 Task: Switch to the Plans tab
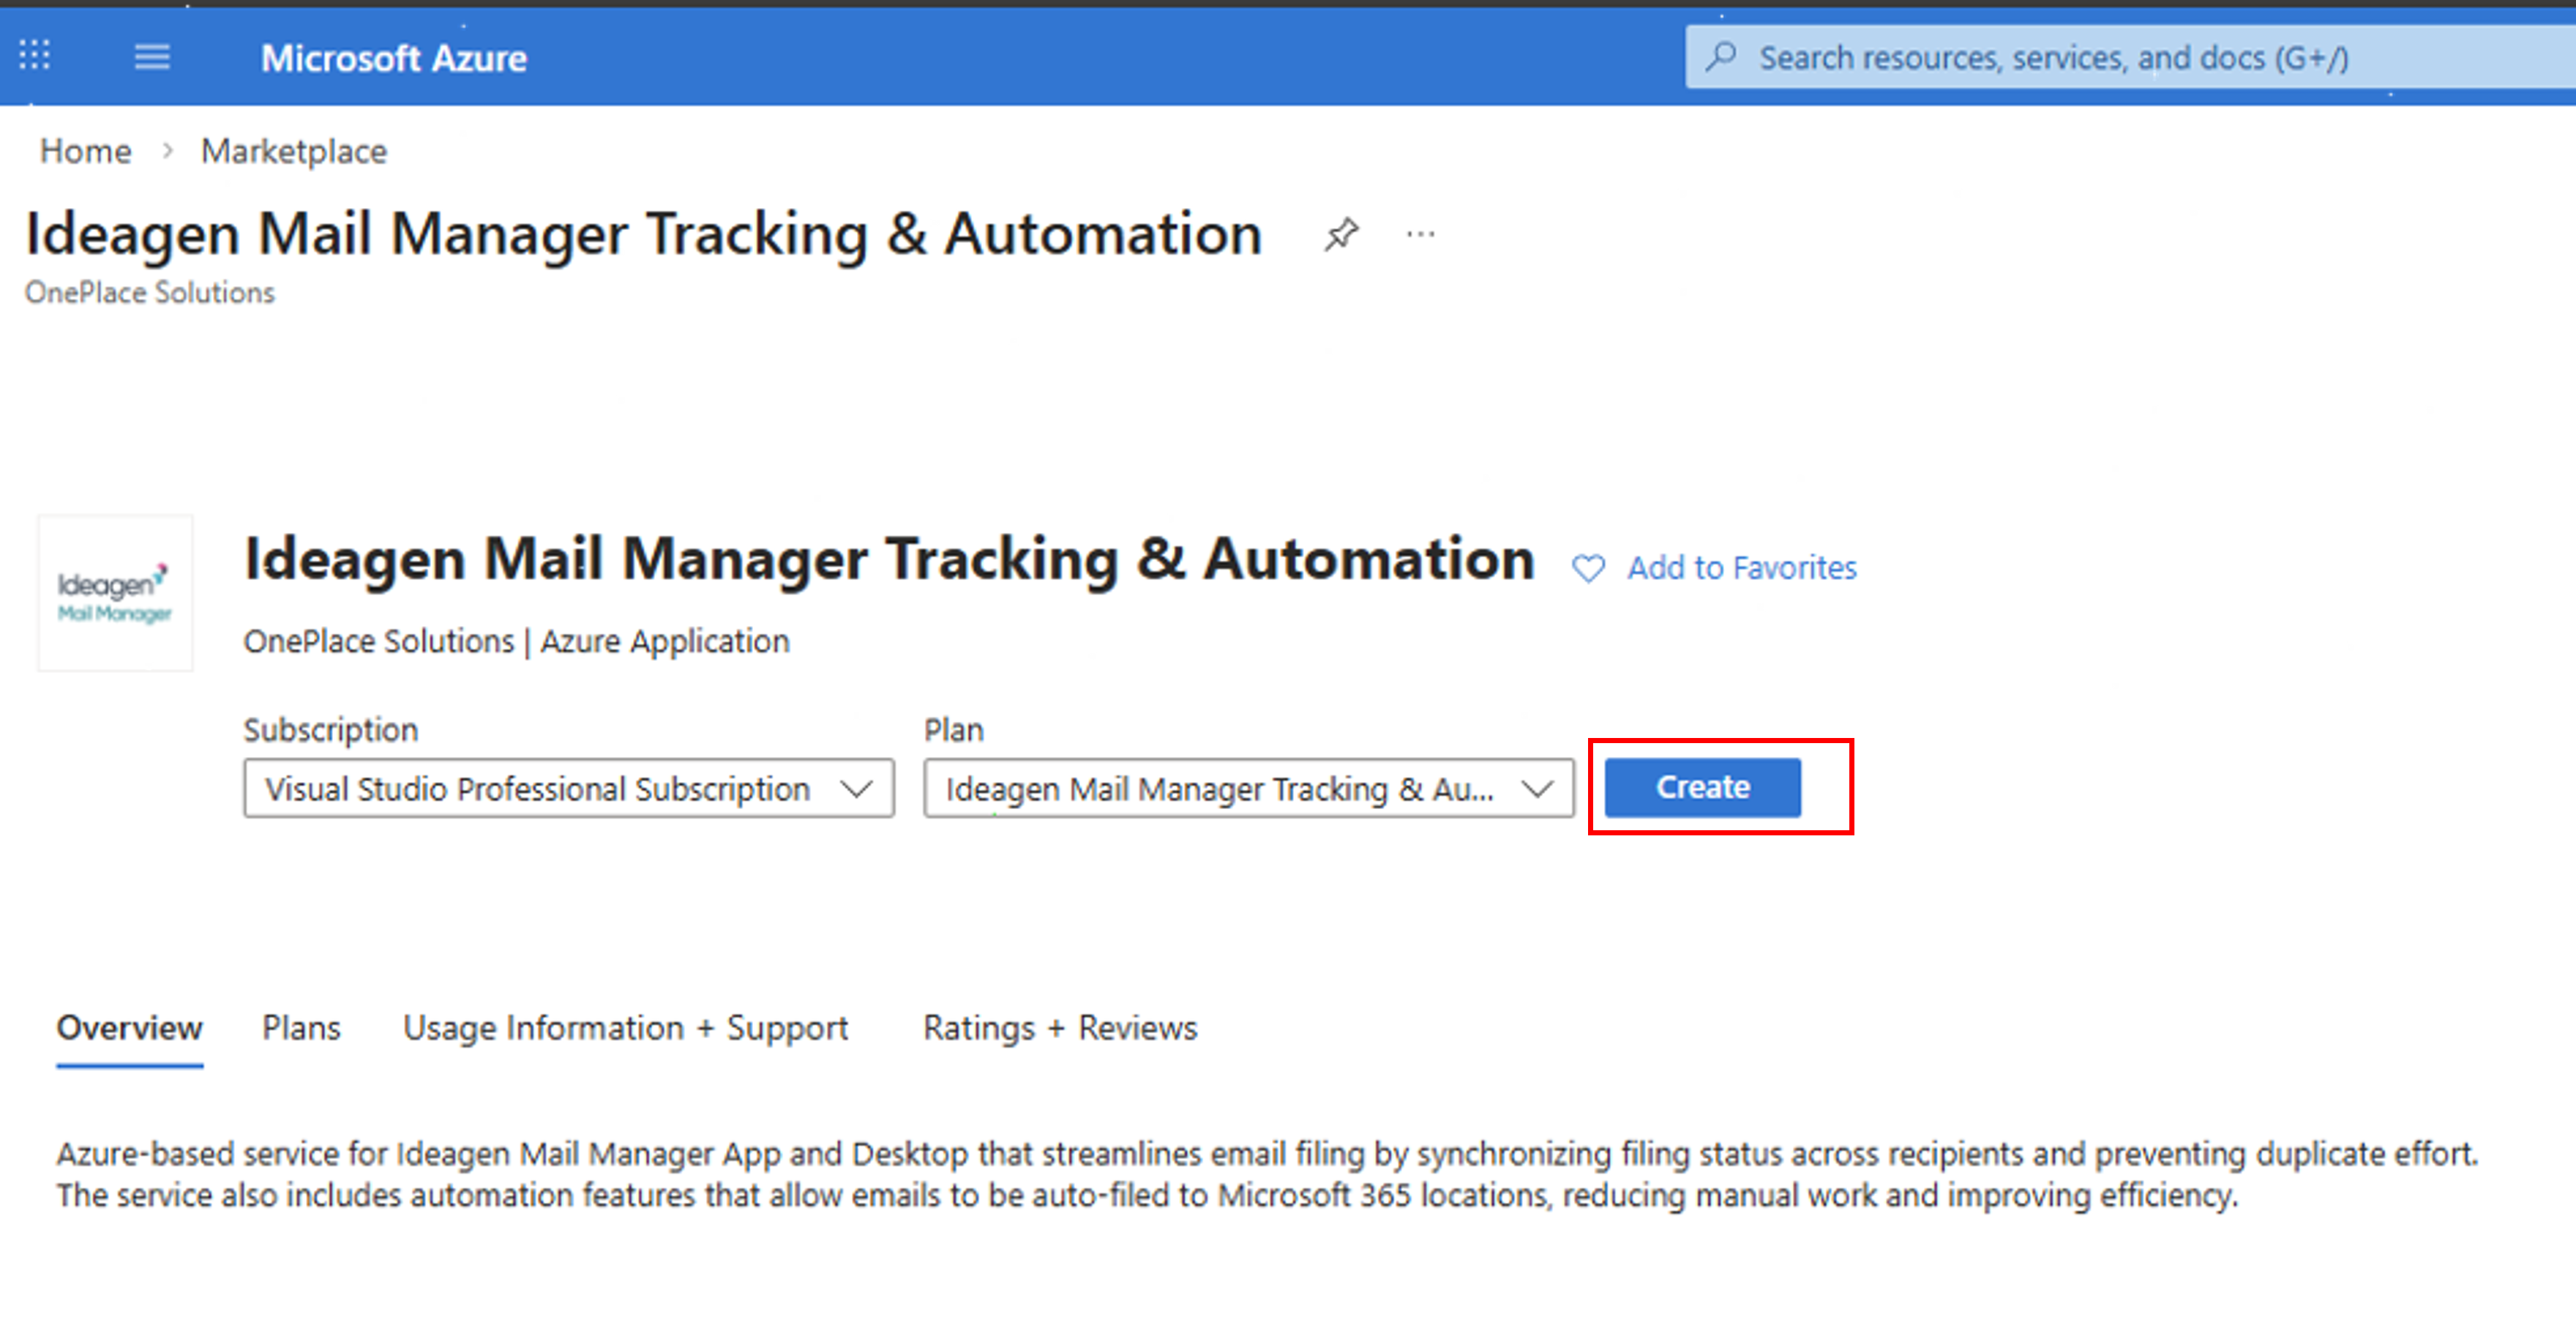301,1029
